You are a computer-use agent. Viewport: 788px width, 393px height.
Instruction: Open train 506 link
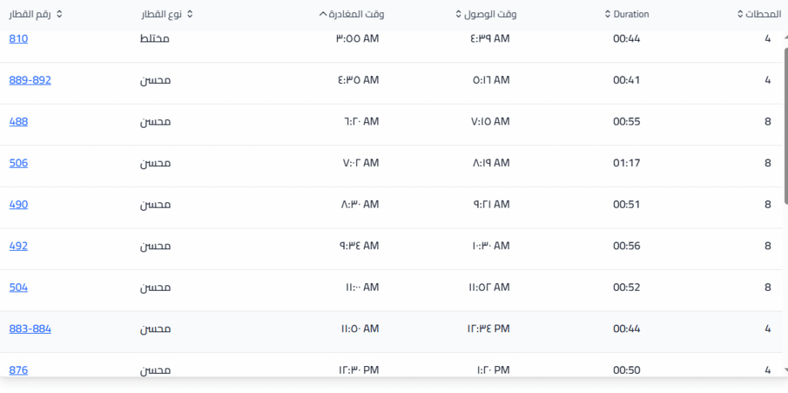pos(18,163)
